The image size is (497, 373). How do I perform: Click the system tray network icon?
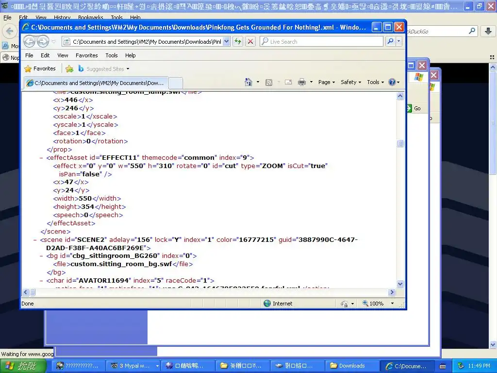[461, 366]
